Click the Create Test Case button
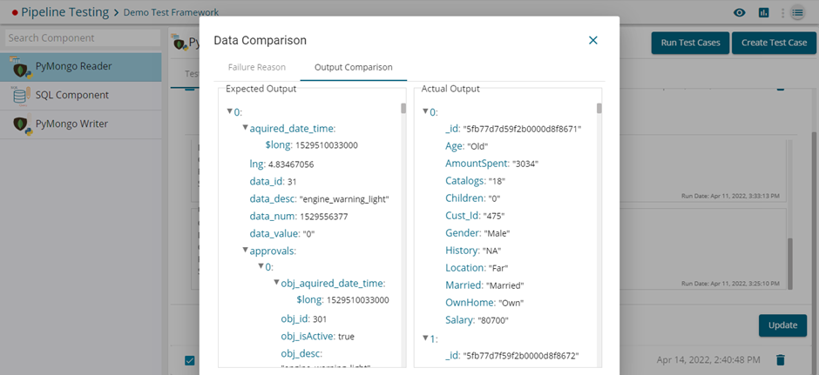Viewport: 819px width, 375px height. (774, 43)
